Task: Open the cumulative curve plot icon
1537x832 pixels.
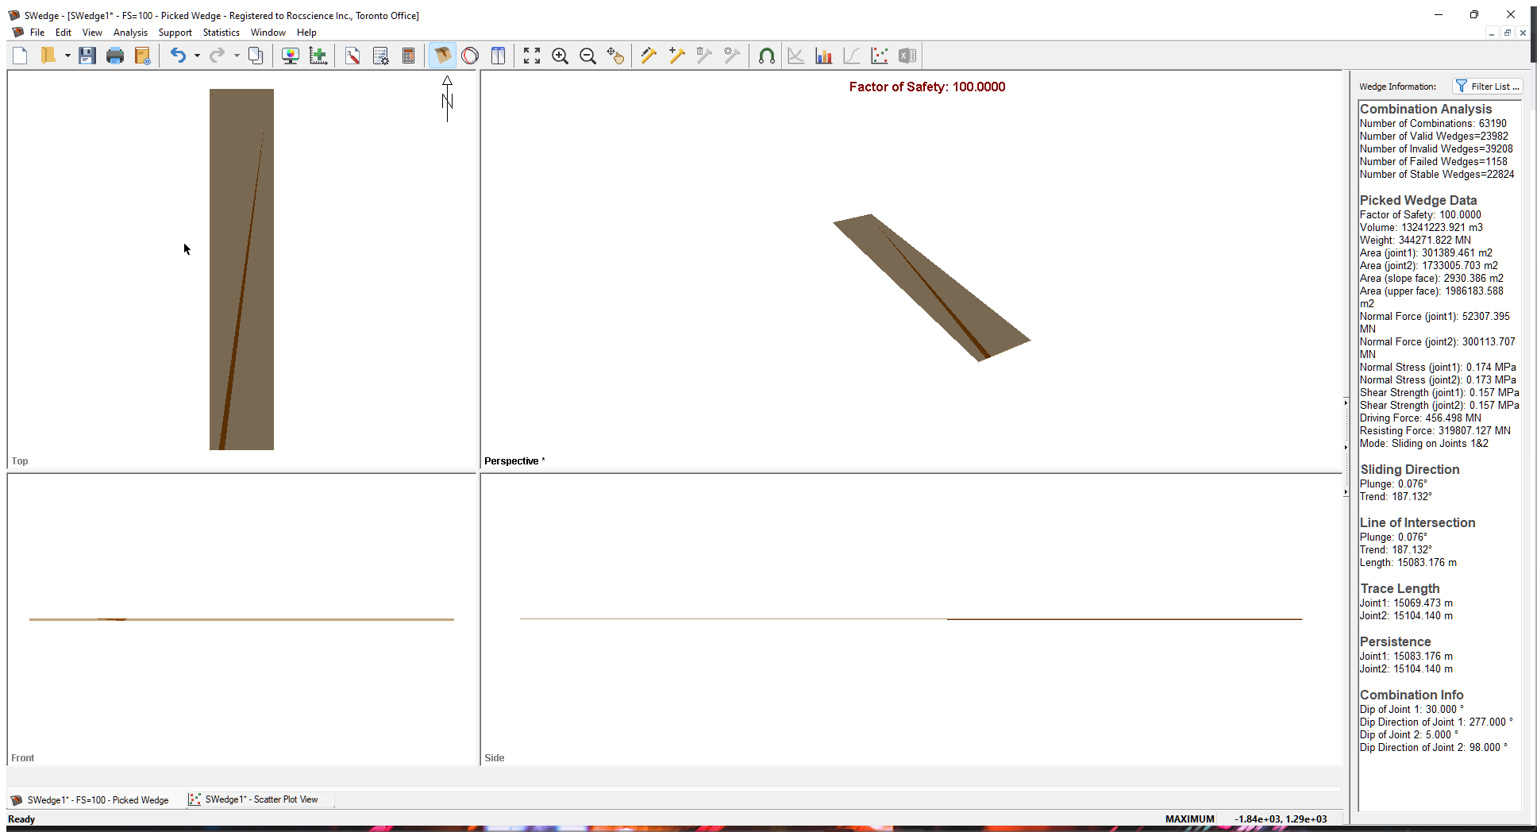Action: click(851, 56)
